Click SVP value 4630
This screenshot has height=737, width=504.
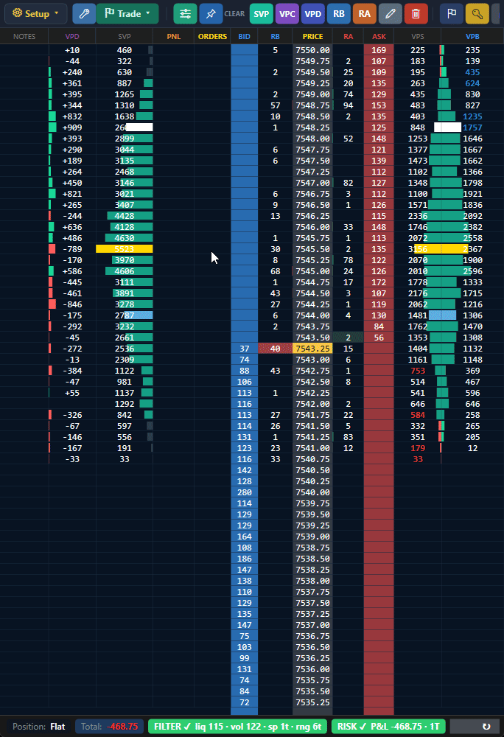(125, 238)
